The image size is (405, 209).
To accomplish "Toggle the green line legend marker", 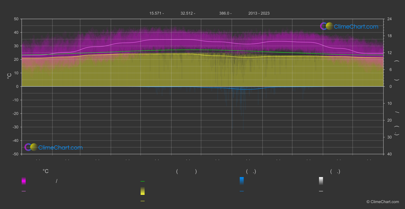I will point(143,181).
